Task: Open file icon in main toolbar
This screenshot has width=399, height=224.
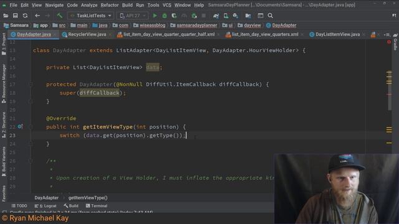Action: [x=6, y=16]
